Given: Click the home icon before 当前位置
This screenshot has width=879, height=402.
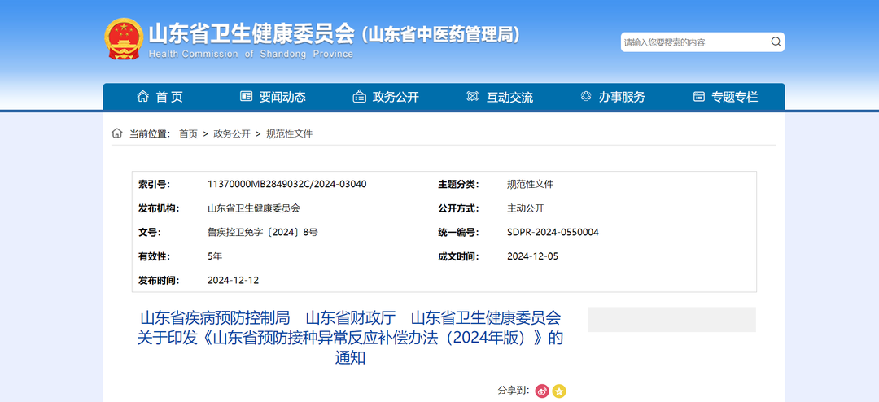Looking at the screenshot, I should [x=117, y=133].
